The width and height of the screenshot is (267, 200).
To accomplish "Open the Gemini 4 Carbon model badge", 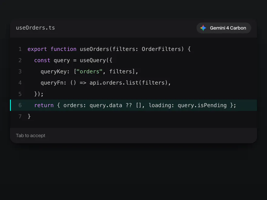I will click(224, 28).
